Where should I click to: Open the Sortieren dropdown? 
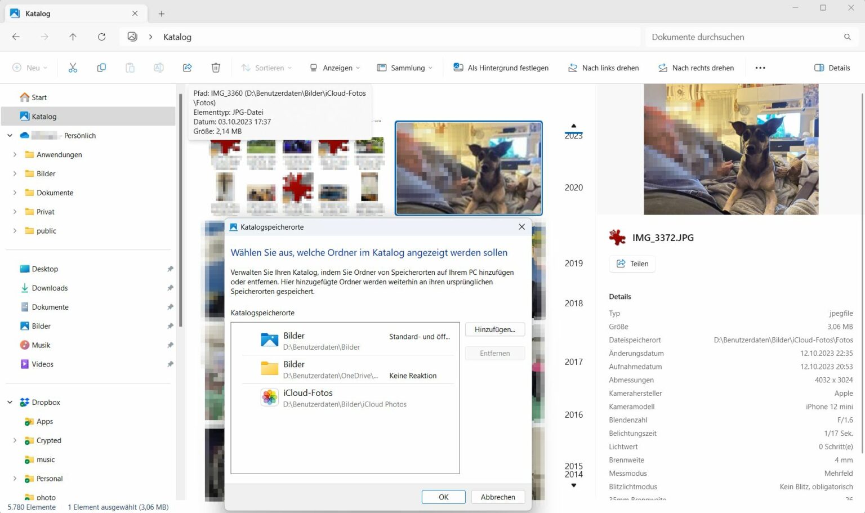tap(266, 67)
